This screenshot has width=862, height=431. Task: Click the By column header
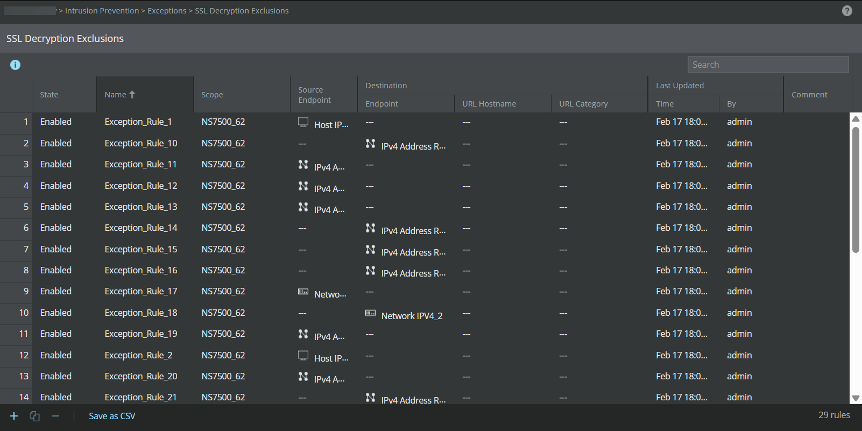[751, 104]
